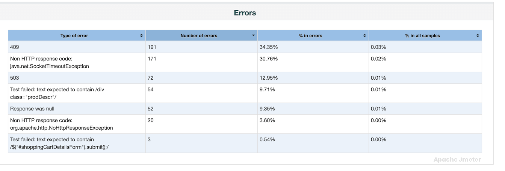Viewport: 505px width, 171px height.
Task: Click sort icon in Type of error header
Action: 141,36
